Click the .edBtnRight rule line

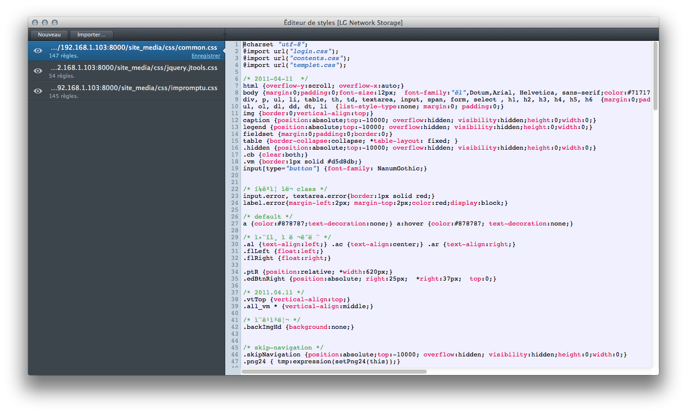370,279
